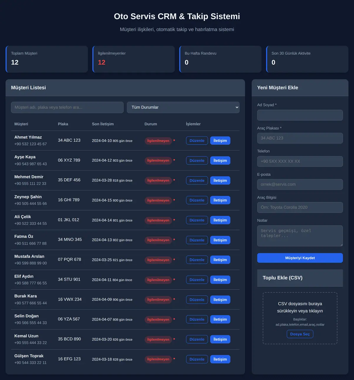Click İletişim for Gülşen Toprak
The image size is (354, 380).
pyautogui.click(x=220, y=359)
